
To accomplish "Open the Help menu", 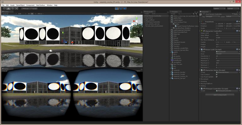I will click(56, 5).
